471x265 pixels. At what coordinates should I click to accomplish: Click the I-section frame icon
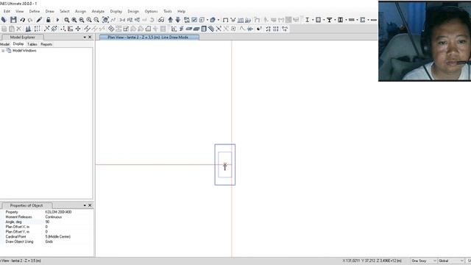tap(307, 20)
